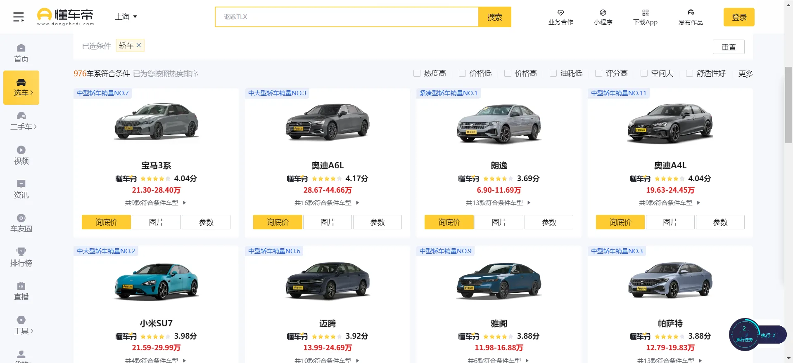Viewport: 793px width, 363px height.
Task: Click 小米SU7 model name
Action: coord(156,323)
